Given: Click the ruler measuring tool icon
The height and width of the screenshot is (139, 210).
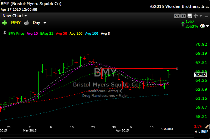Looking at the screenshot, I should [x=207, y=126].
